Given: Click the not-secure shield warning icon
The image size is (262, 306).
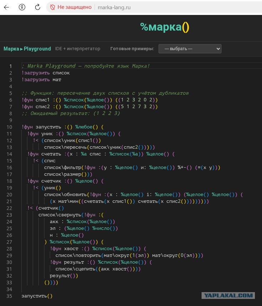Looking at the screenshot, I should click(53, 7).
